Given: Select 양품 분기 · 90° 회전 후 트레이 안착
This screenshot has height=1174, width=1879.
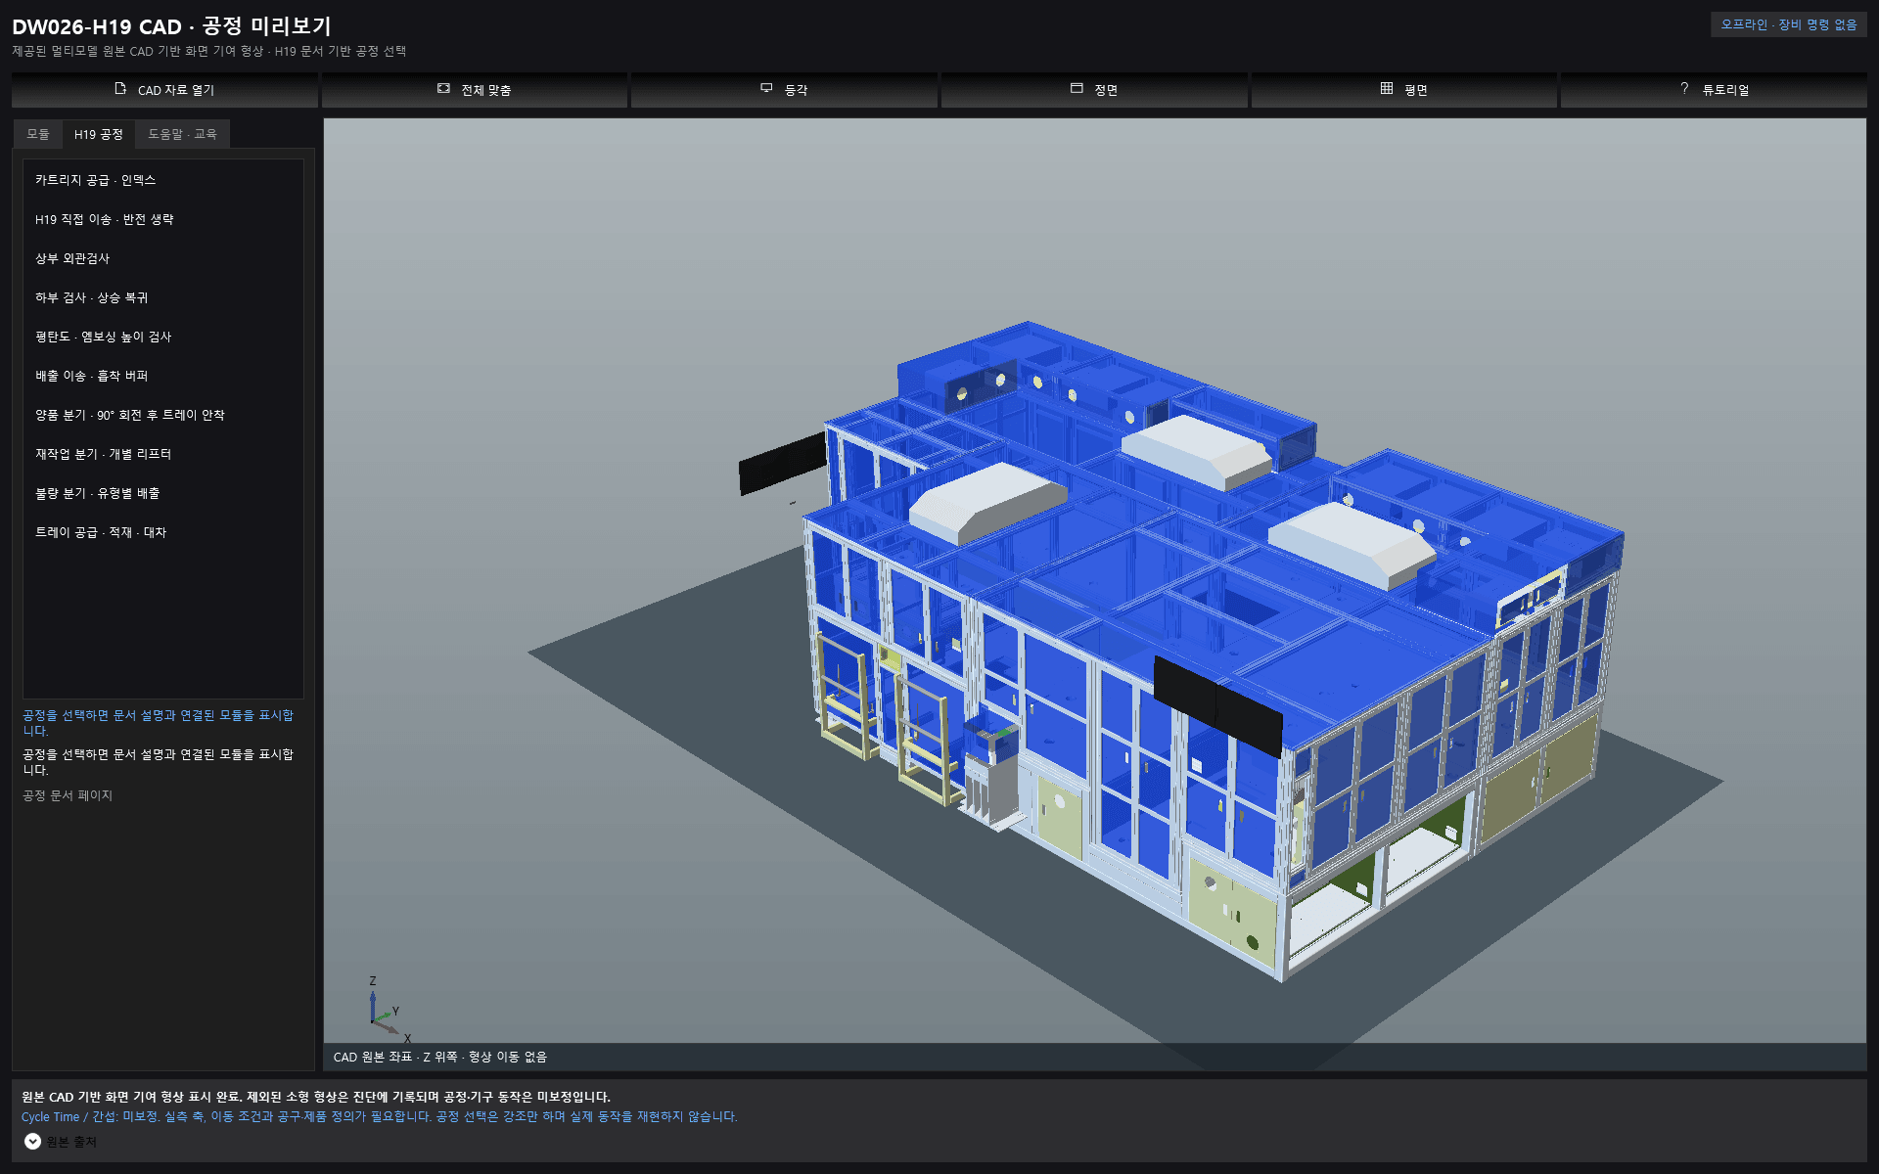Looking at the screenshot, I should click(163, 415).
